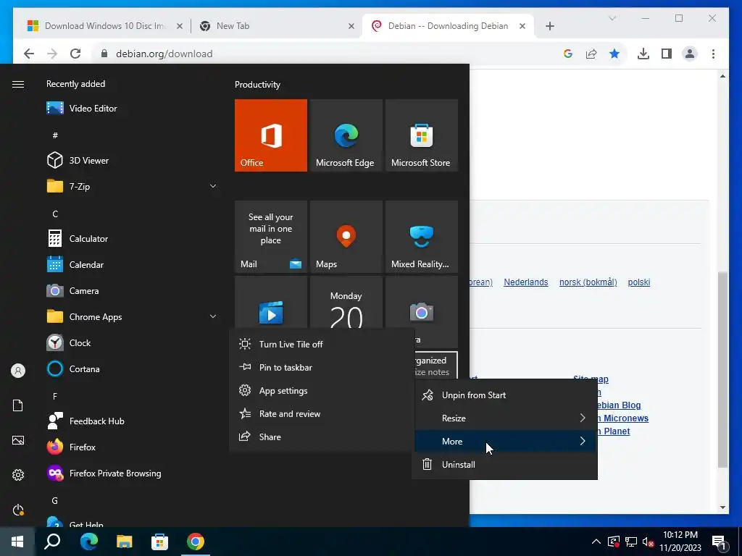This screenshot has width=742, height=556.
Task: Open Chrome tab search dropdown
Action: point(612,18)
